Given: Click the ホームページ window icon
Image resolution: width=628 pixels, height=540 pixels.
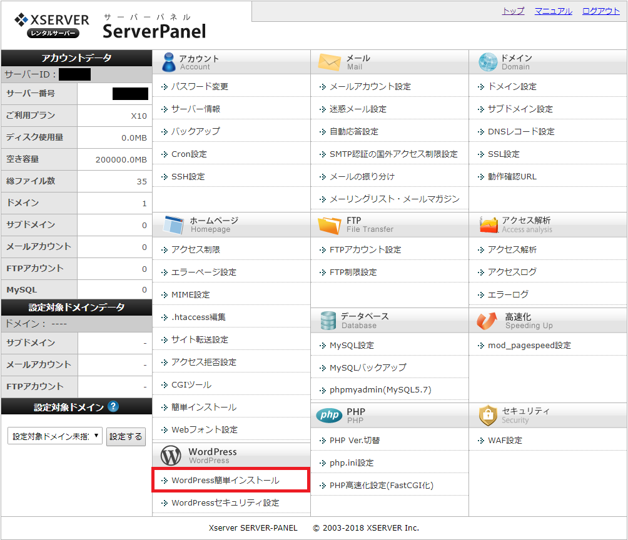Looking at the screenshot, I should [173, 224].
